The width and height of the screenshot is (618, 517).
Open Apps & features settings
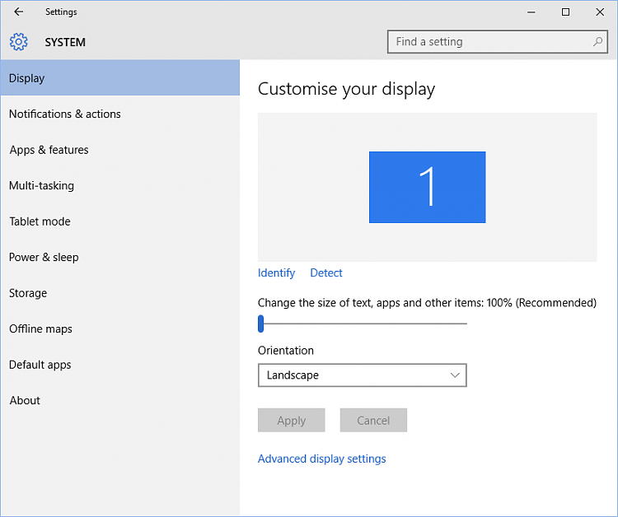tap(119, 150)
